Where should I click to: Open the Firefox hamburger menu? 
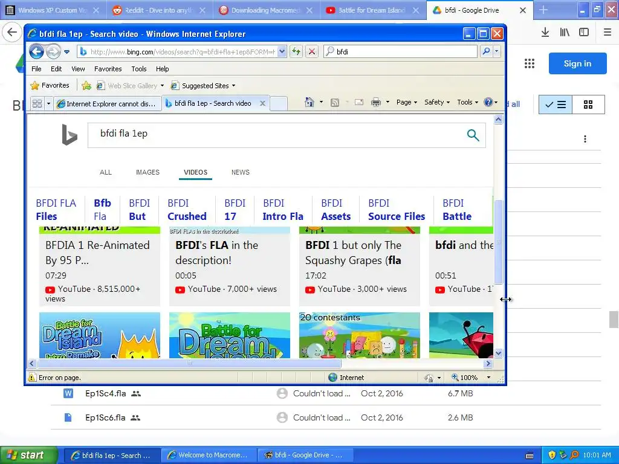[x=608, y=33]
